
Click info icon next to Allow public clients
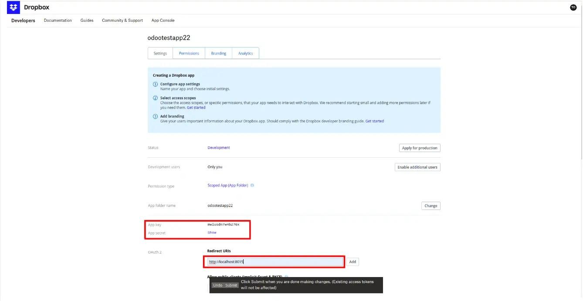pyautogui.click(x=286, y=277)
